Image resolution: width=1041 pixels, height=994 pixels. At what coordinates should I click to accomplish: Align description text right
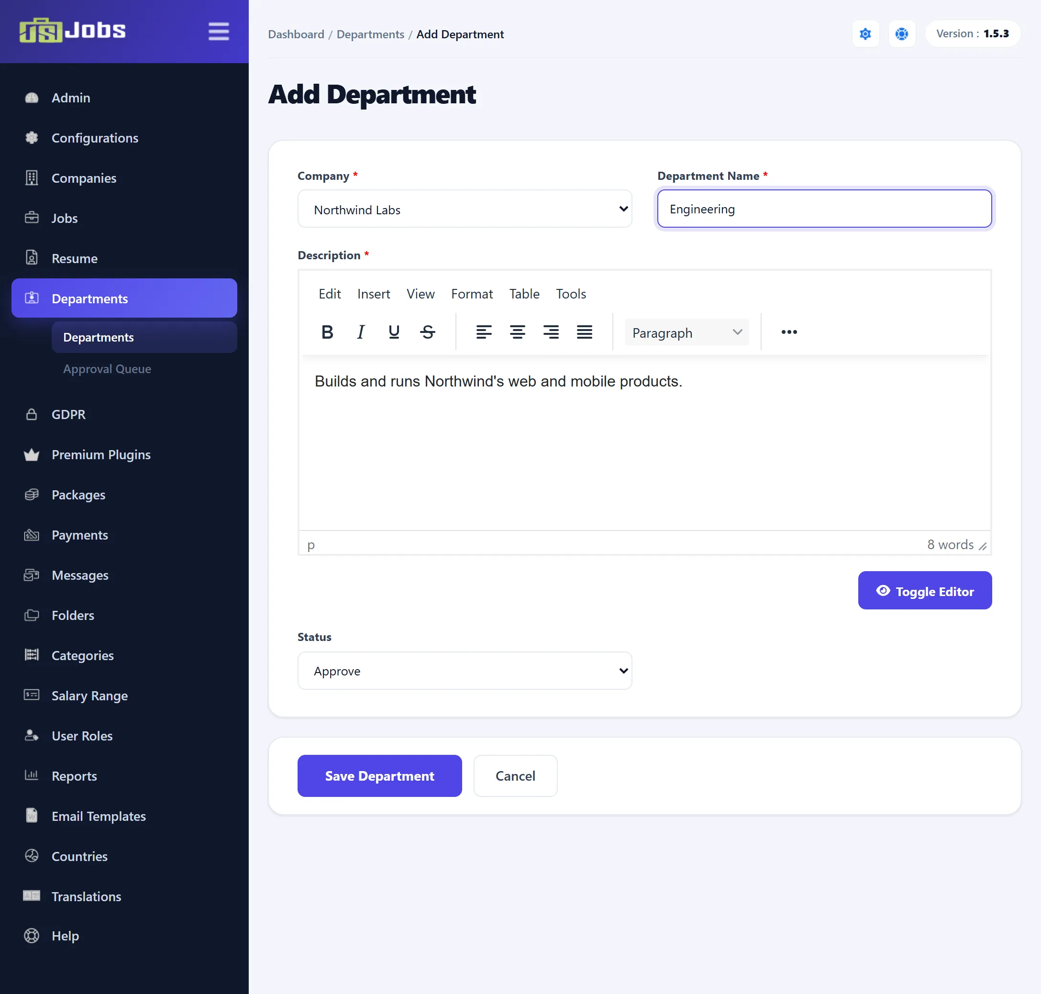551,332
